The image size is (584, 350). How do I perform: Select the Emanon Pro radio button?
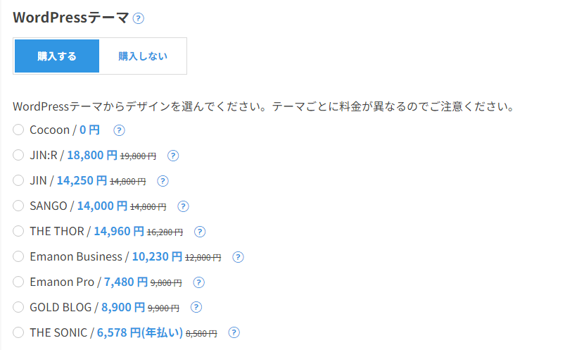(18, 282)
